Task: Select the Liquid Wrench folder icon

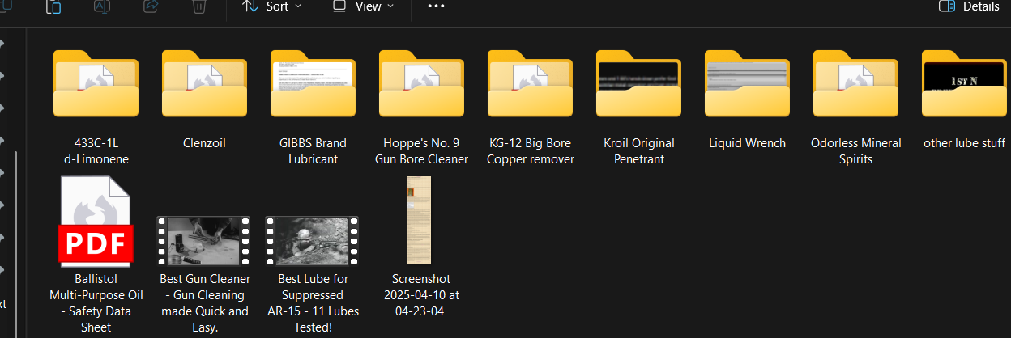Action: click(747, 83)
